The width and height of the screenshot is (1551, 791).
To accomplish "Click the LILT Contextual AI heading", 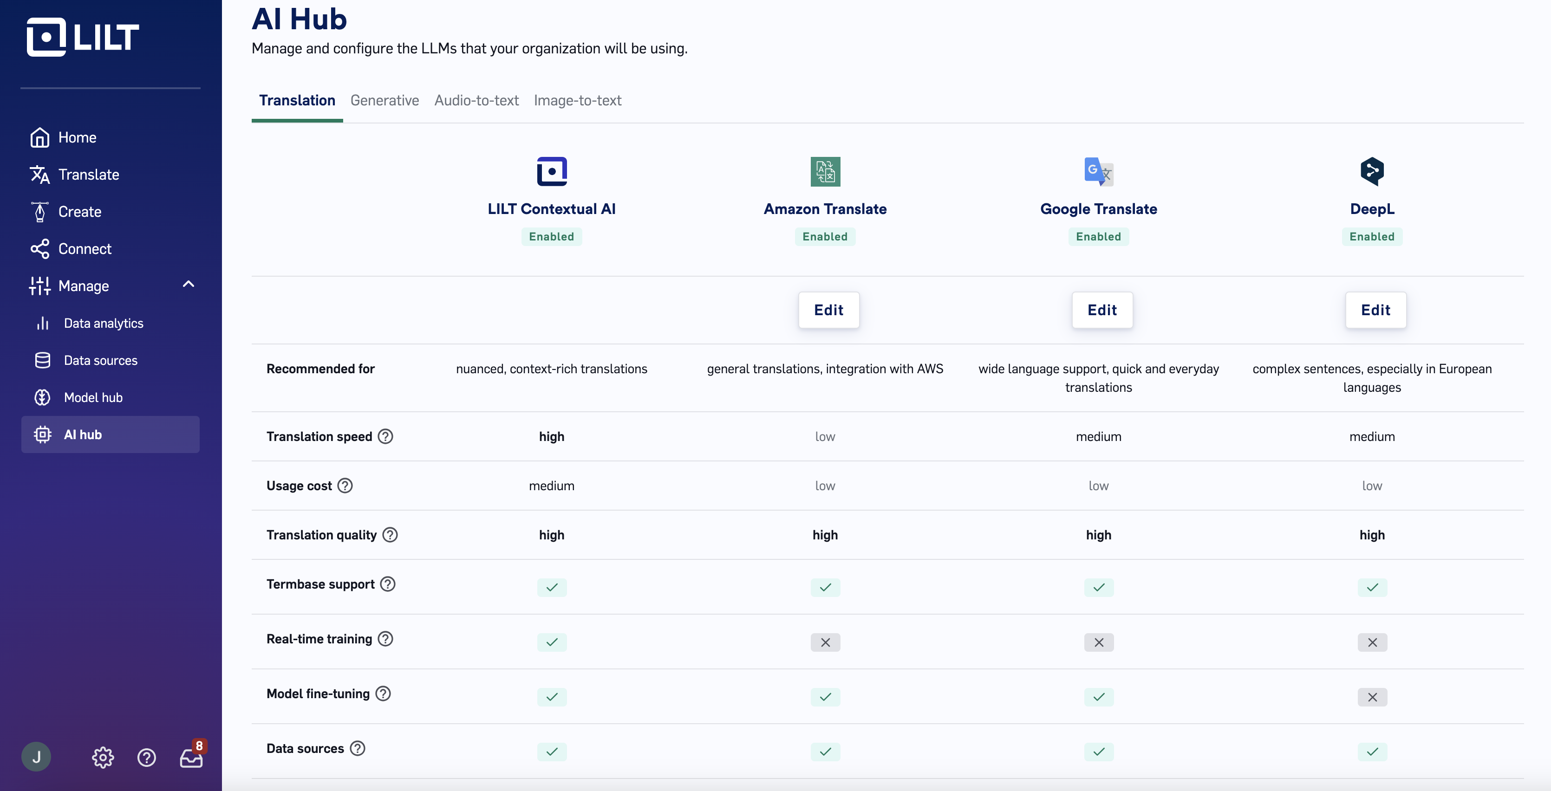I will coord(552,209).
